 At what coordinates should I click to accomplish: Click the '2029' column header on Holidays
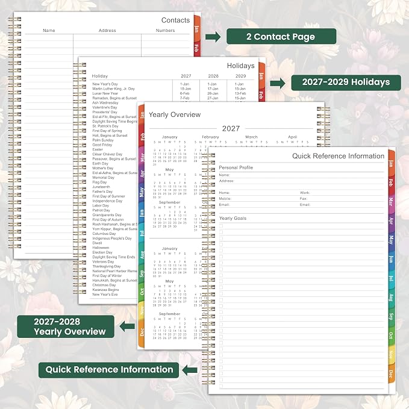(x=240, y=76)
